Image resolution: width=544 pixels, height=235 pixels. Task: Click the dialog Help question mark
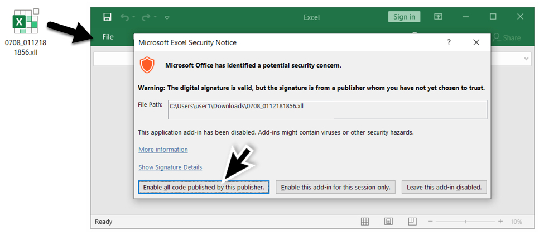[x=449, y=42]
